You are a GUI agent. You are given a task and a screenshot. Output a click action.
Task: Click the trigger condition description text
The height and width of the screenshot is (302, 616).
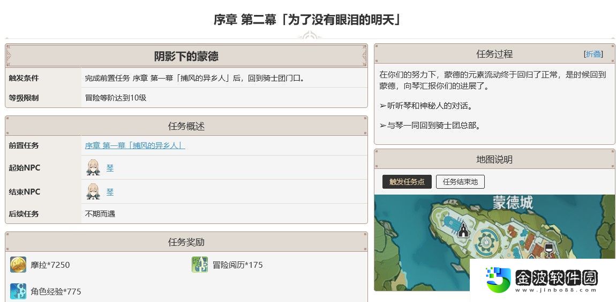point(195,78)
